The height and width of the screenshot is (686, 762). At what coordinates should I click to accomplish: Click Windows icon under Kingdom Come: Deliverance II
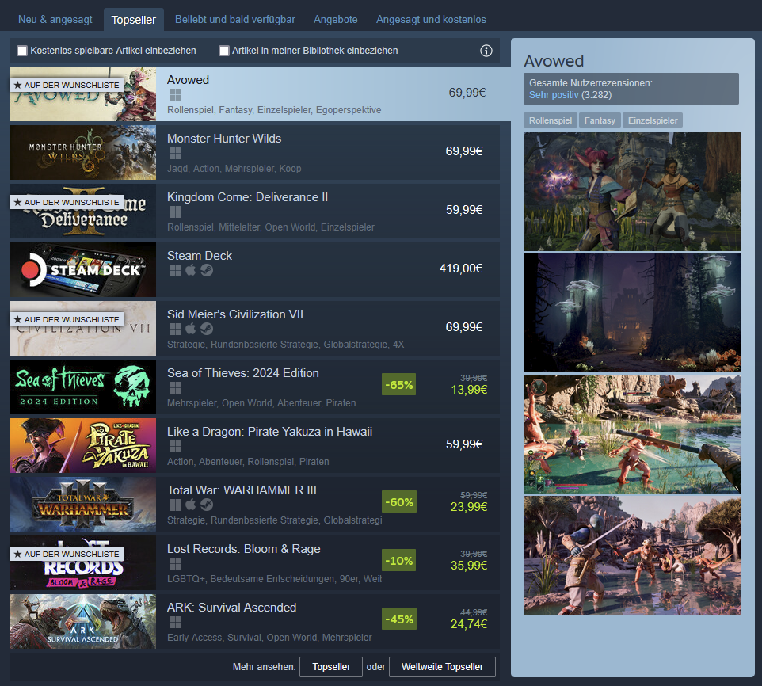pyautogui.click(x=175, y=212)
